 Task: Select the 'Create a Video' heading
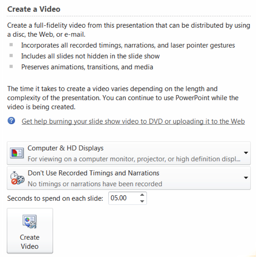pyautogui.click(x=34, y=9)
